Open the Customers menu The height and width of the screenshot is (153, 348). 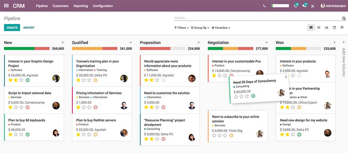[x=61, y=6]
